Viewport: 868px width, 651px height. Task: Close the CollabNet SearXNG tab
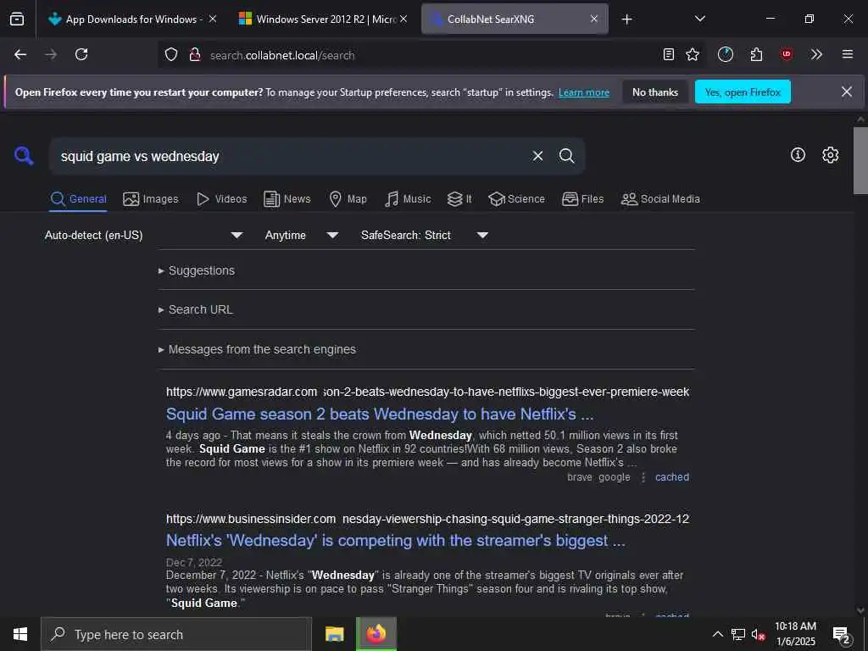click(x=594, y=19)
